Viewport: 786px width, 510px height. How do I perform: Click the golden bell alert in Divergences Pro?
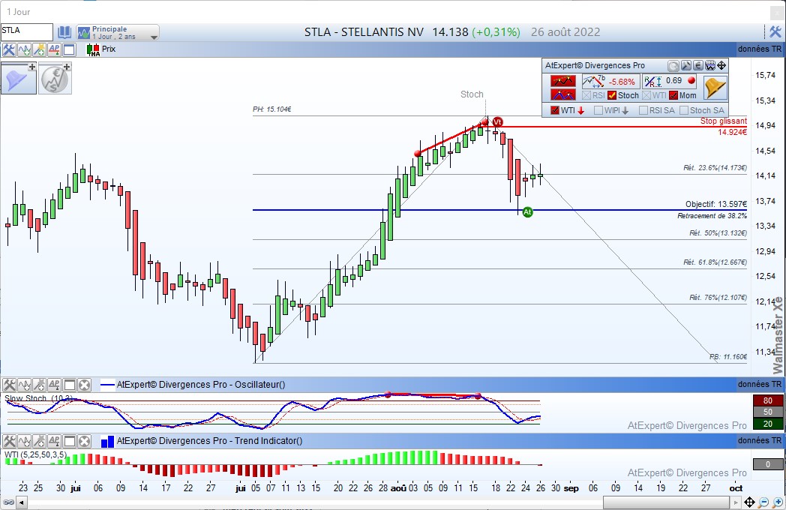pos(715,88)
